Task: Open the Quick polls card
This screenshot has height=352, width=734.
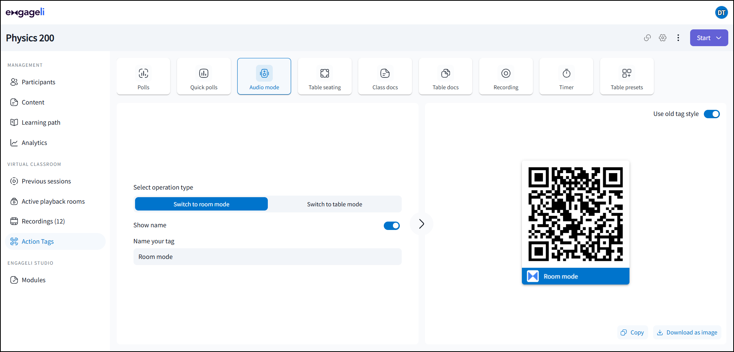Action: click(204, 76)
